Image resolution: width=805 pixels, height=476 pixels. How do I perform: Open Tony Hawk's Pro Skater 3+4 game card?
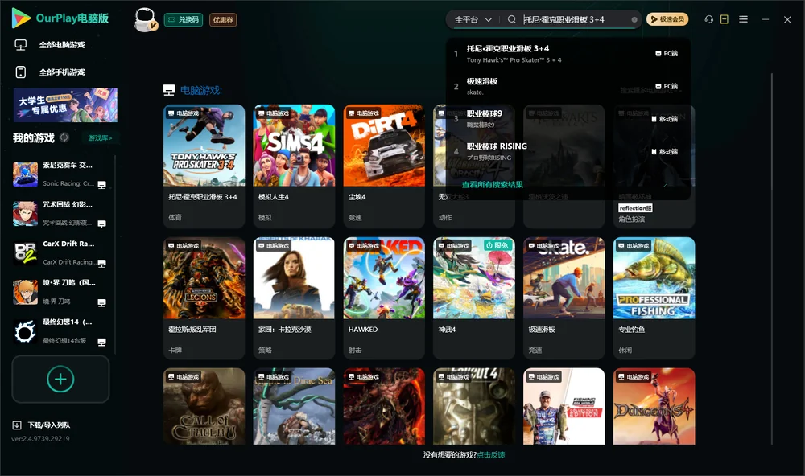204,166
